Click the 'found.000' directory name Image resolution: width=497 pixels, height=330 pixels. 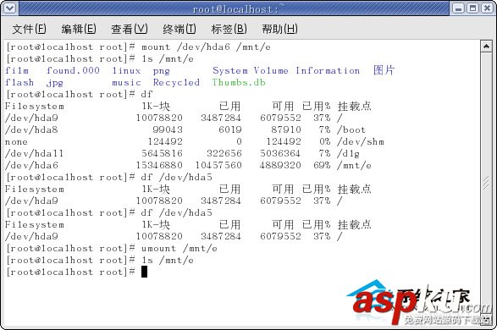(73, 70)
